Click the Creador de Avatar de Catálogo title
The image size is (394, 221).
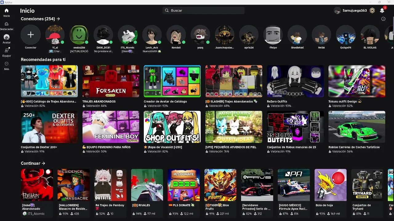tap(165, 101)
